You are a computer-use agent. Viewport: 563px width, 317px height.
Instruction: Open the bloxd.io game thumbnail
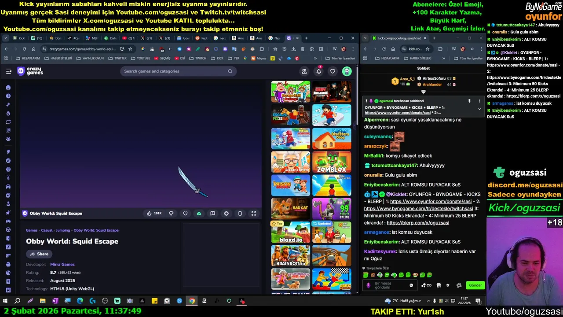[x=290, y=232]
